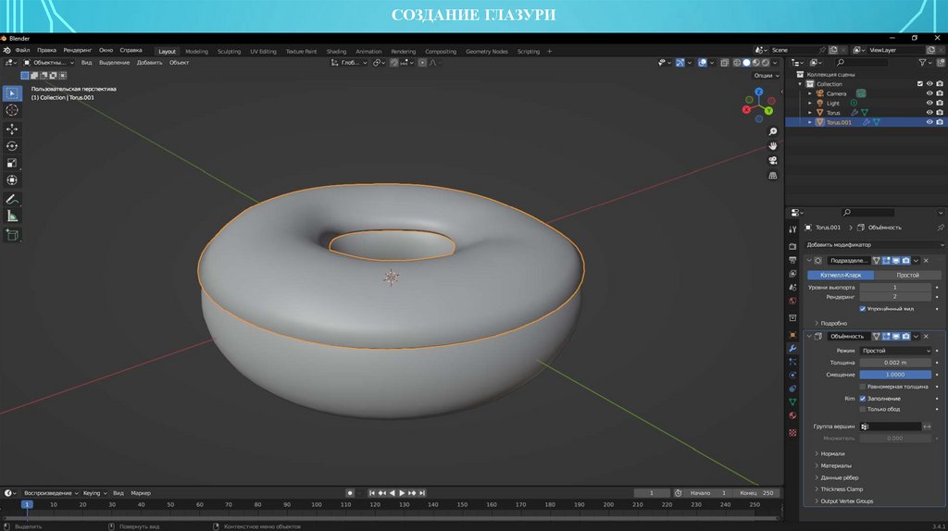This screenshot has height=531, width=948.
Task: Open the Режим dropdown set to Простой
Action: pos(895,351)
